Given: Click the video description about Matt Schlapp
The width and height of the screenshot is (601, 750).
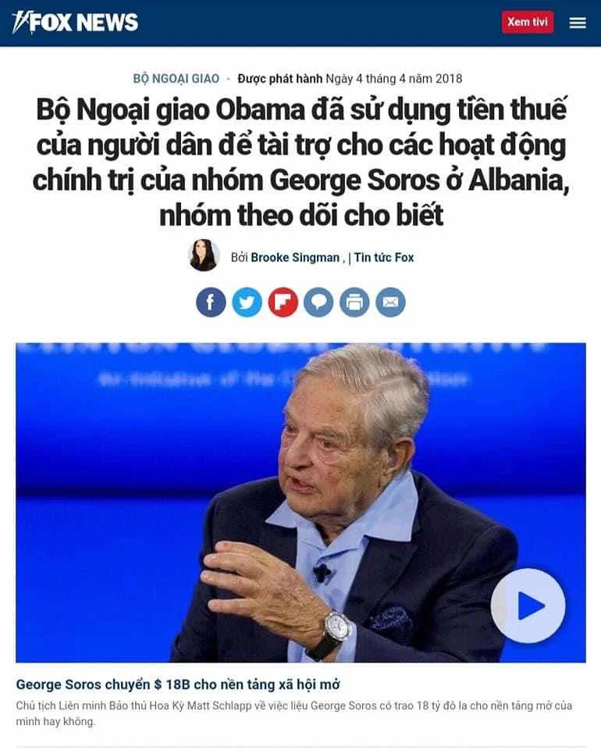Looking at the screenshot, I should (293, 713).
